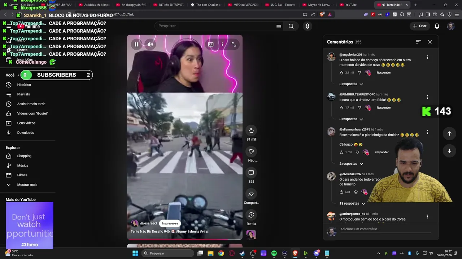Close the Comentários panel
This screenshot has height=259, width=462.
(430, 42)
